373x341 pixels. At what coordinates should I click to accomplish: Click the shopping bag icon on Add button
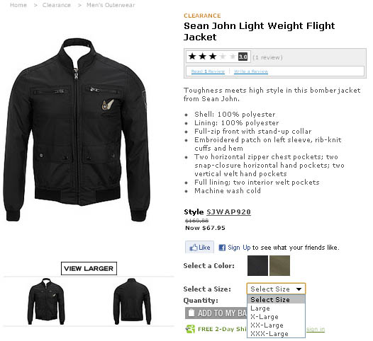tap(191, 313)
